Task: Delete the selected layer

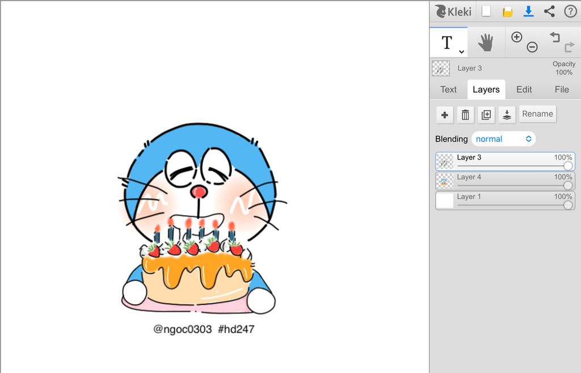Action: [465, 115]
